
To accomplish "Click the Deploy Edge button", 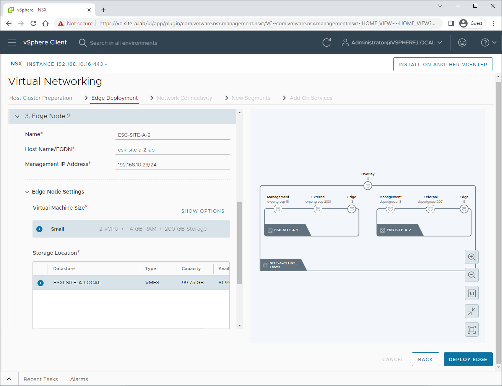I will pos(468,359).
